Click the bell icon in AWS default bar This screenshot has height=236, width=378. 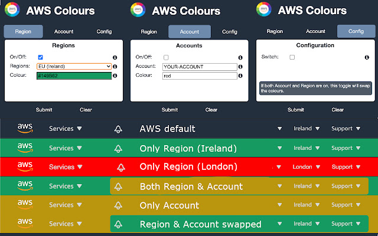click(x=119, y=129)
